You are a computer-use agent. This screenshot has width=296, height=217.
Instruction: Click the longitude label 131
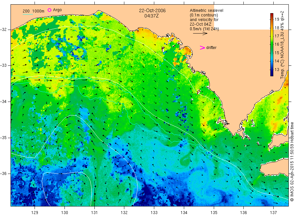94,212
